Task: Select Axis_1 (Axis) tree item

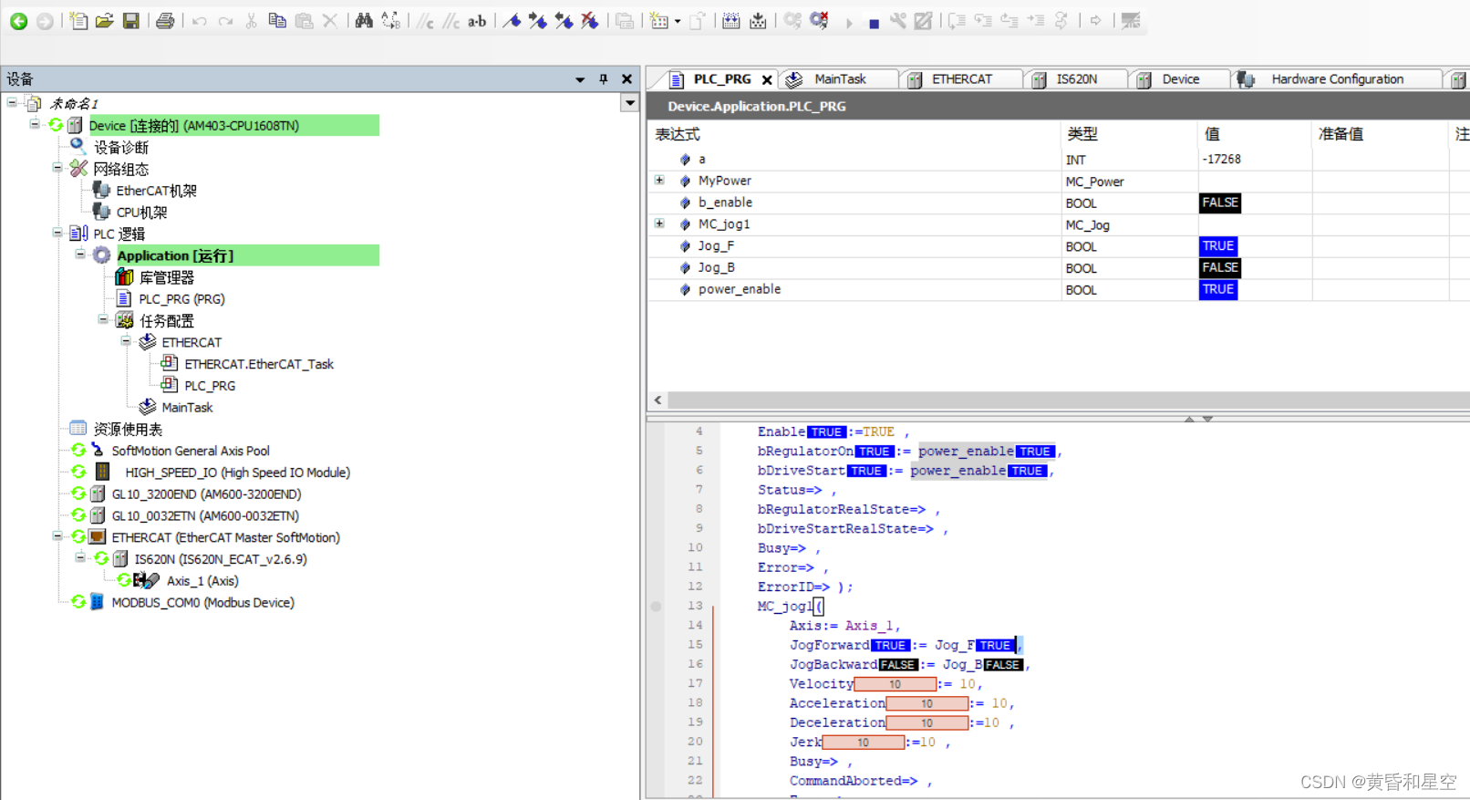Action: point(202,581)
